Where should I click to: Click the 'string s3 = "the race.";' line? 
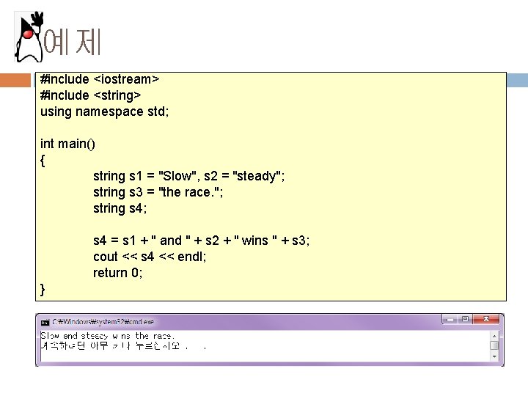pyautogui.click(x=158, y=192)
